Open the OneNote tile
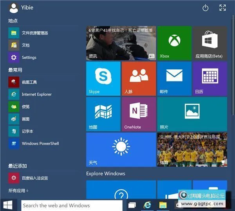The height and width of the screenshot is (211, 235). (139, 114)
